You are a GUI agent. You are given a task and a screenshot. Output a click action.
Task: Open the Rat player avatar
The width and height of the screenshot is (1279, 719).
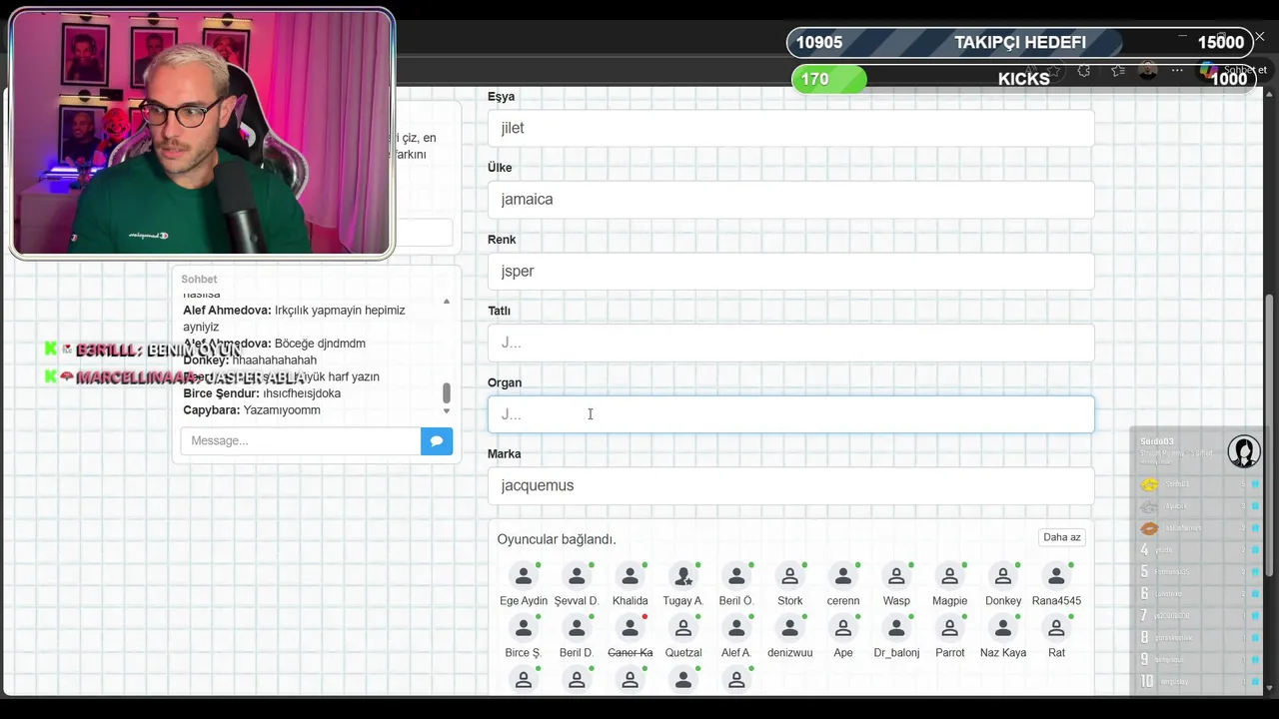(x=1056, y=628)
